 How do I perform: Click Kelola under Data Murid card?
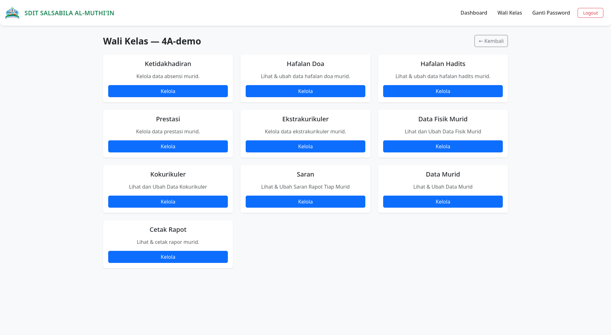tap(443, 202)
